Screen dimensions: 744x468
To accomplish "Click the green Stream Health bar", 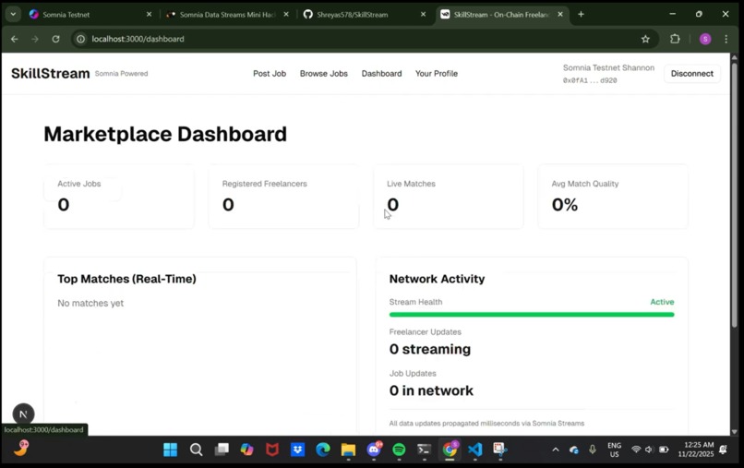I will coord(532,314).
